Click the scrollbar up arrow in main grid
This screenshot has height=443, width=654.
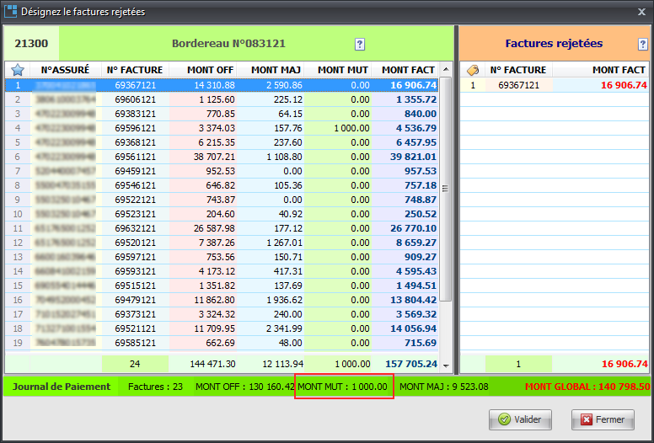tap(447, 68)
